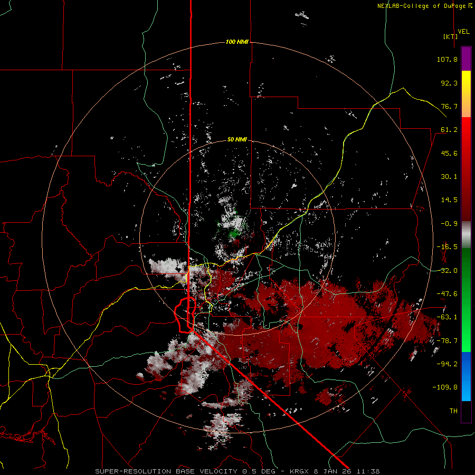This screenshot has height=475, width=475.
Task: Select the 76.7 legend value
Action: [x=449, y=106]
